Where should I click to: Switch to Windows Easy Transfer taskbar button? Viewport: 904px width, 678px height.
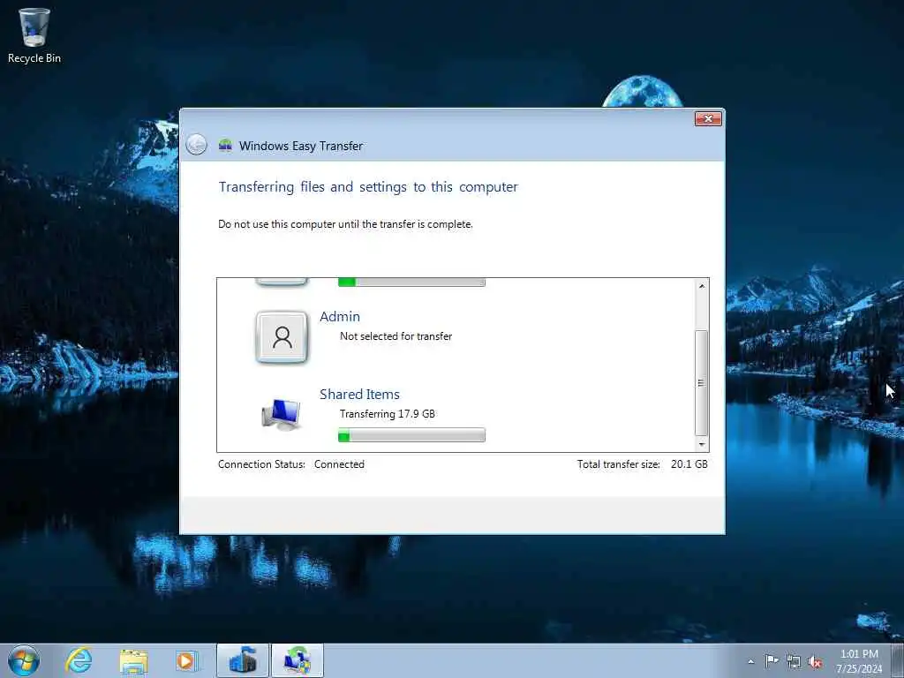[298, 660]
